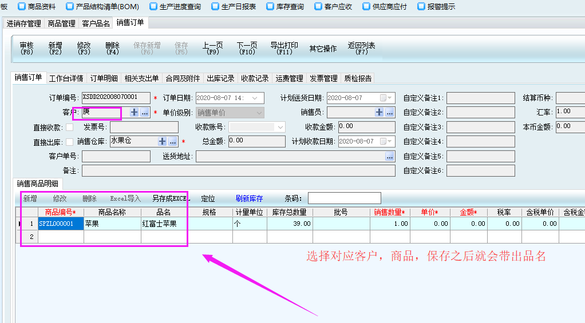Tick the 直接收款 checkbox

coord(70,127)
